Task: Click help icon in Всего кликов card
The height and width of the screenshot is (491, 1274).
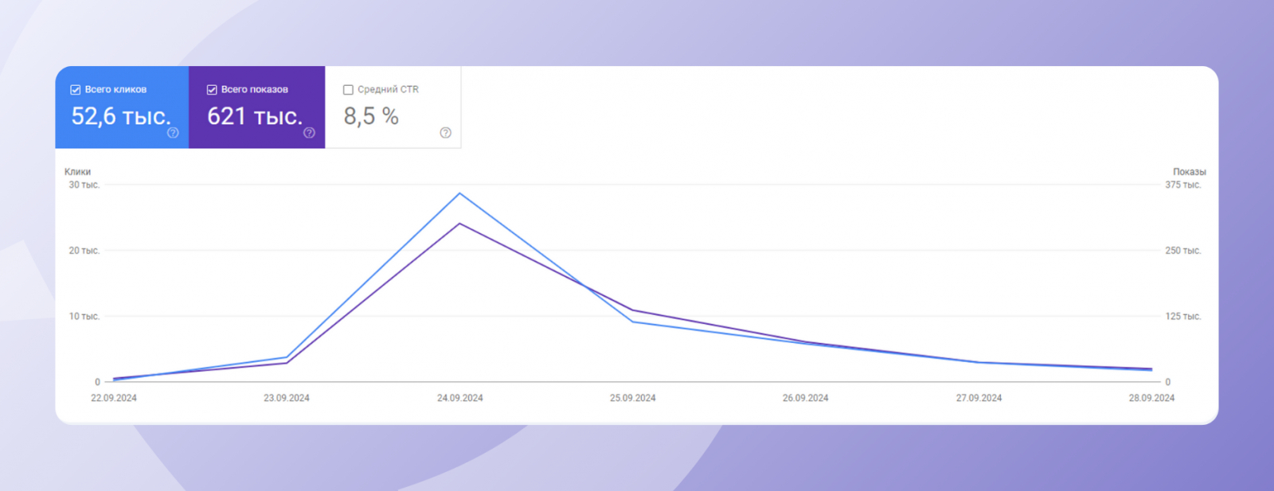Action: coord(173,133)
